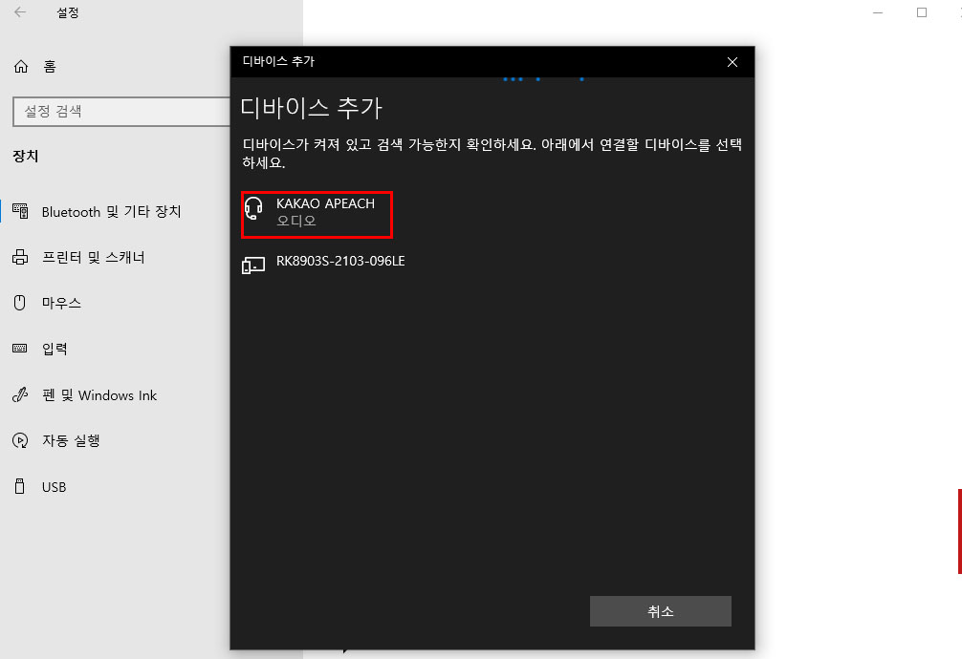Focus the 설정 검색 search box
The image size is (962, 659).
[121, 112]
